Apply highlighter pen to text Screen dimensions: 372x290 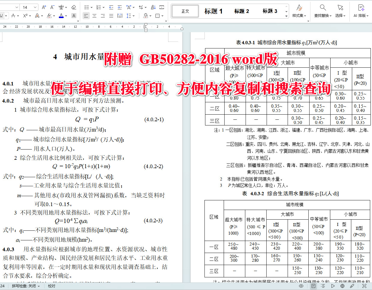point(49,16)
